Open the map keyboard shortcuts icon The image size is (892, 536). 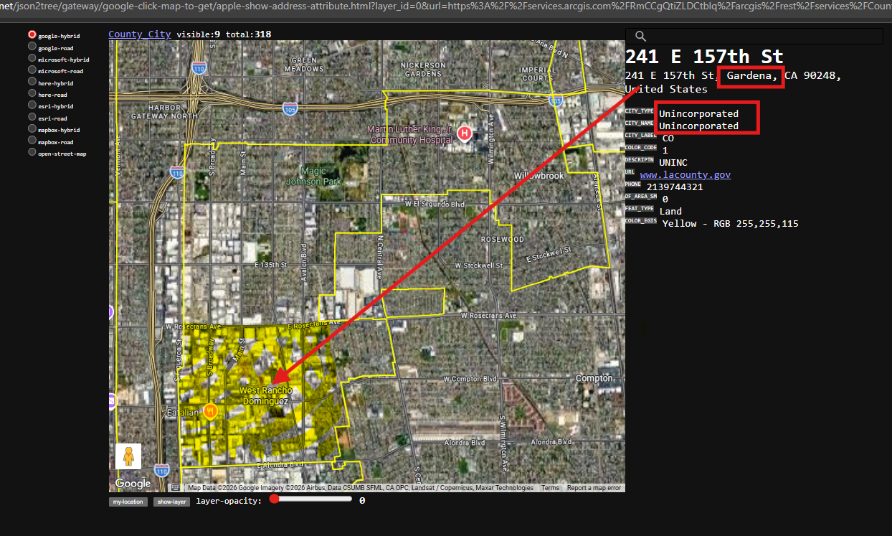(x=176, y=488)
